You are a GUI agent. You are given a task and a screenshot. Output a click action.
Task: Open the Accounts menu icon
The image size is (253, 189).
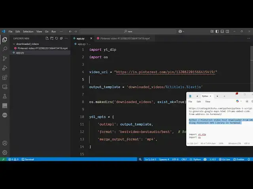tap(5, 143)
